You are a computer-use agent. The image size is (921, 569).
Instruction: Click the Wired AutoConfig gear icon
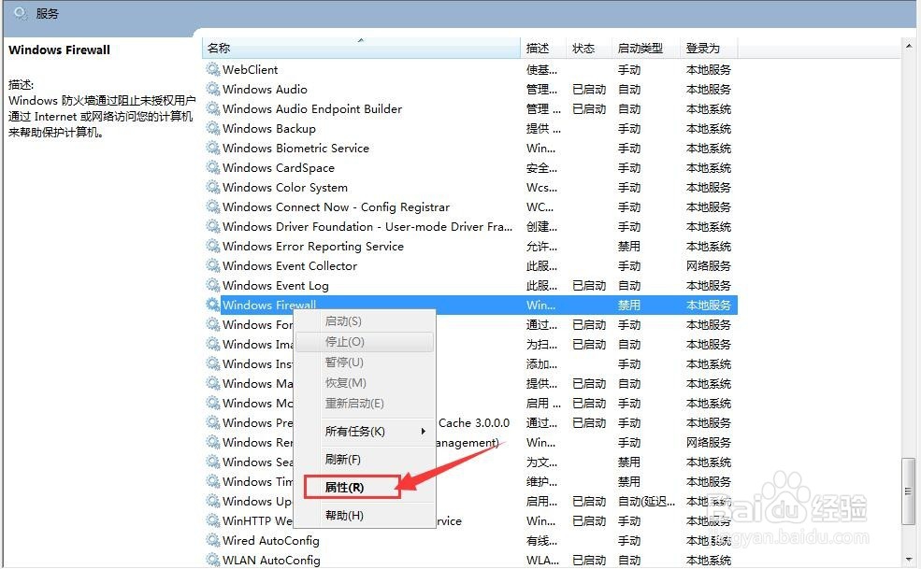[212, 540]
